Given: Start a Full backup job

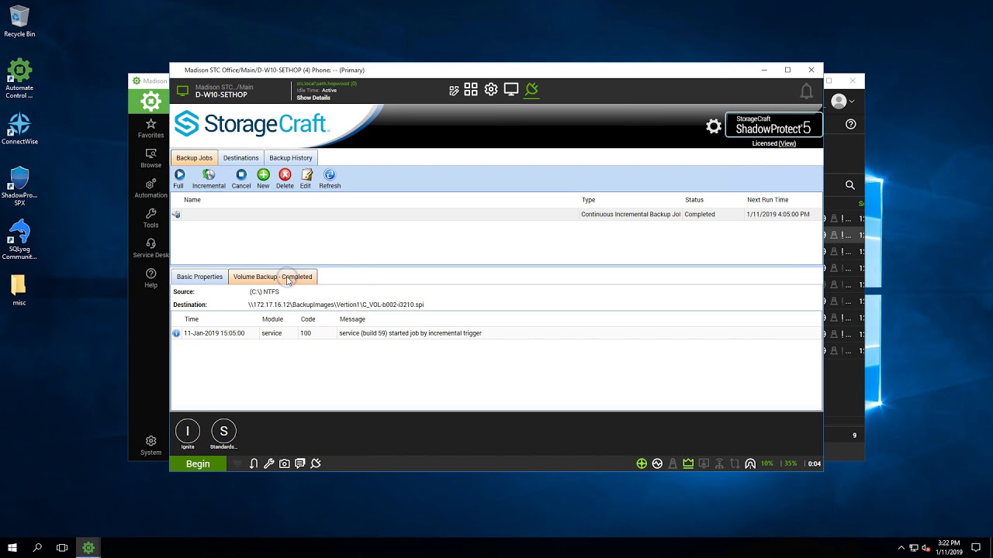Looking at the screenshot, I should tap(178, 179).
